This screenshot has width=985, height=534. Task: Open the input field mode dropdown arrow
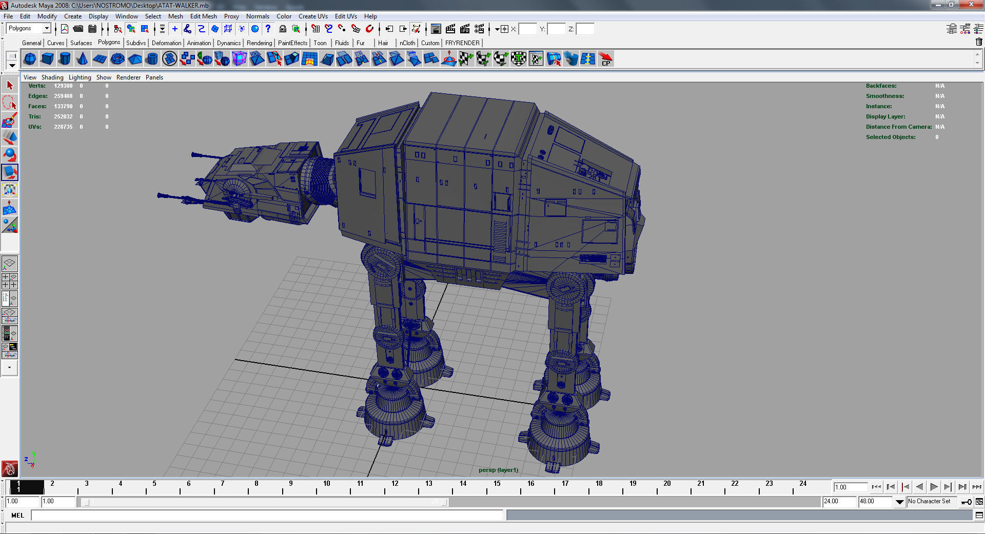tap(497, 29)
